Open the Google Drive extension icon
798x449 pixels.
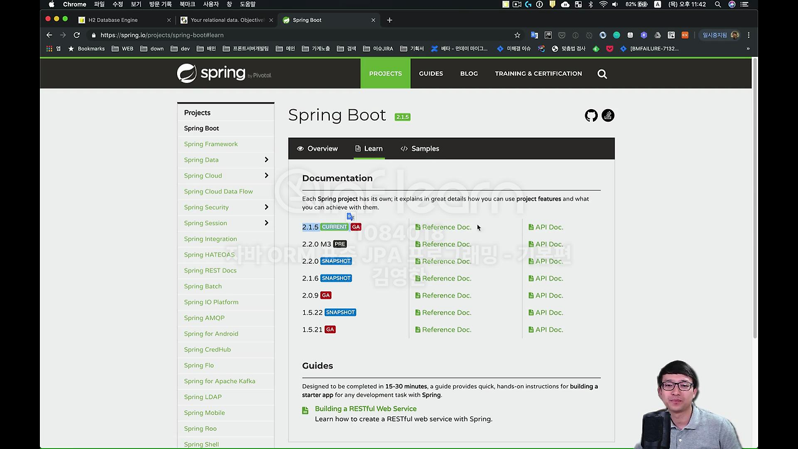658,35
